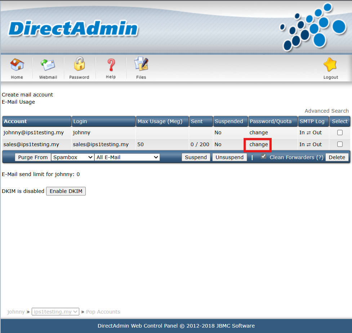Open the Home house icon
This screenshot has height=333, width=352.
click(17, 65)
